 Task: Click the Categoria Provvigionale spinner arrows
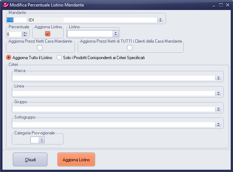click(42, 140)
